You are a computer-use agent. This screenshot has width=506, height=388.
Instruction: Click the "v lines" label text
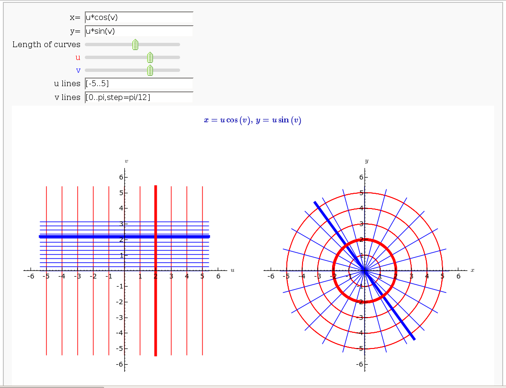(x=67, y=97)
